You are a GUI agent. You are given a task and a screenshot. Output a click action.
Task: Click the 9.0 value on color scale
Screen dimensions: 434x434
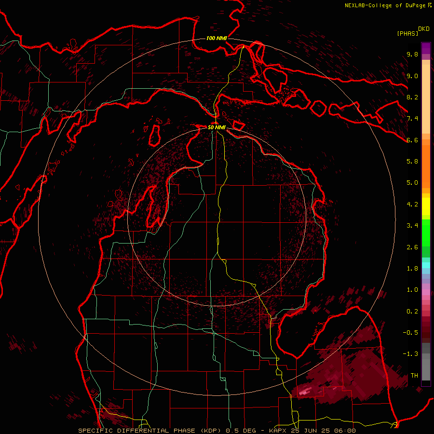point(412,76)
